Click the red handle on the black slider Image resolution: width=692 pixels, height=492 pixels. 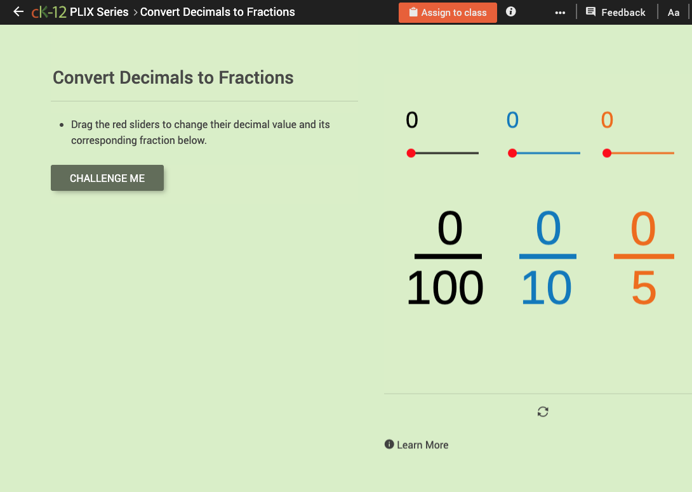(412, 152)
